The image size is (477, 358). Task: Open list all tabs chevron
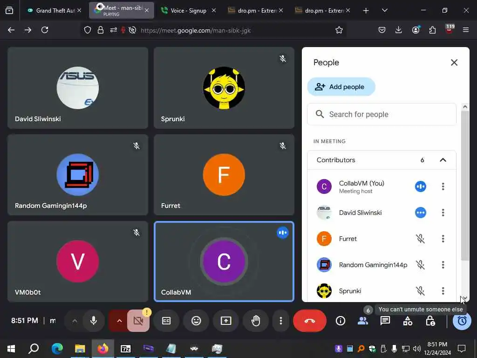(384, 10)
